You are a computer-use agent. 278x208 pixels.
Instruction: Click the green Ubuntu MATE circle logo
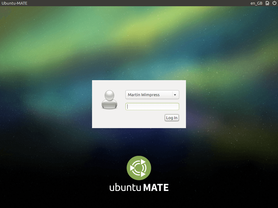[139, 168]
